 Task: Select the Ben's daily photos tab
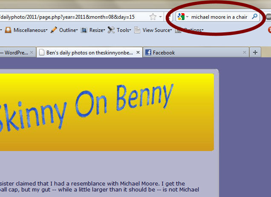point(85,52)
